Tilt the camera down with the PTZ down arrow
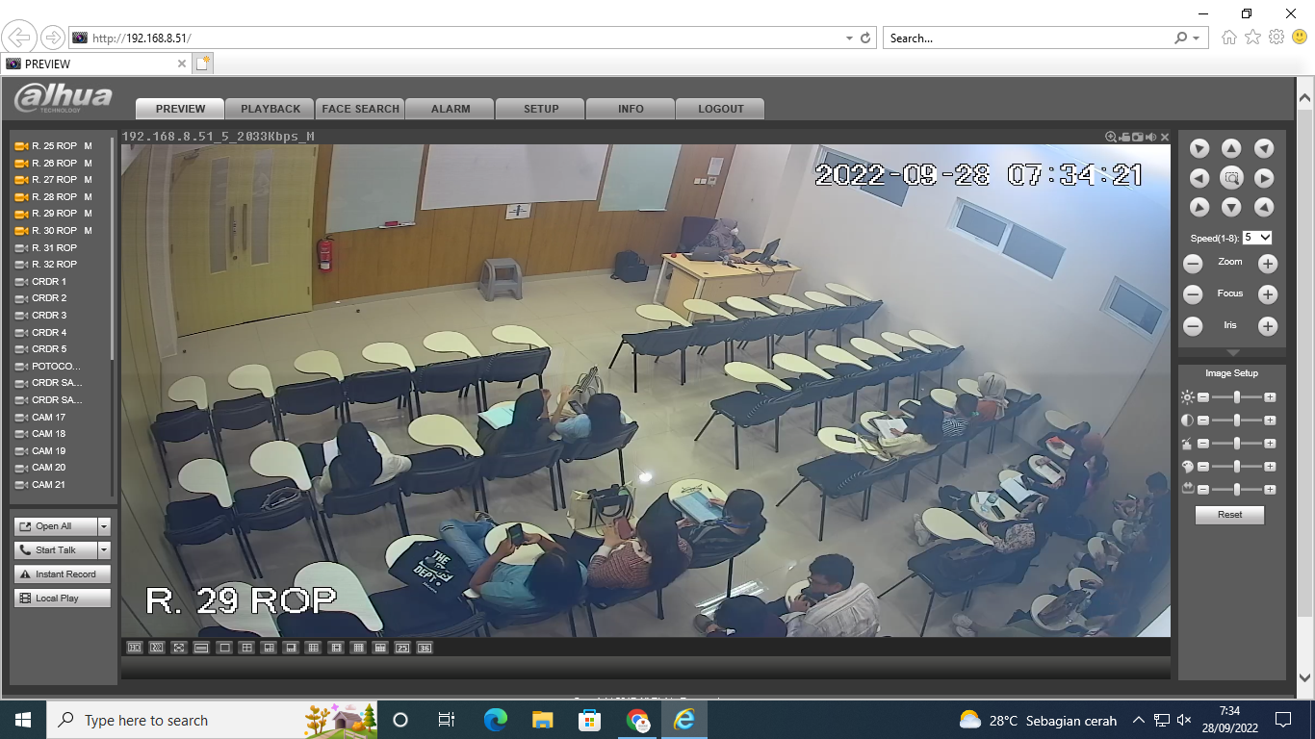 [1231, 207]
